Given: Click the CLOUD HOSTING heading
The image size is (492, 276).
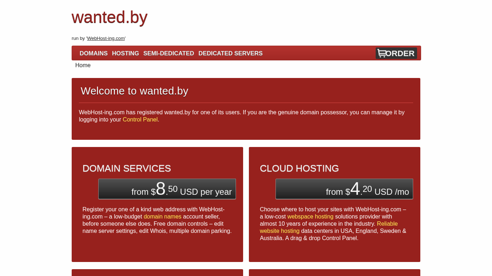Looking at the screenshot, I should 299,169.
